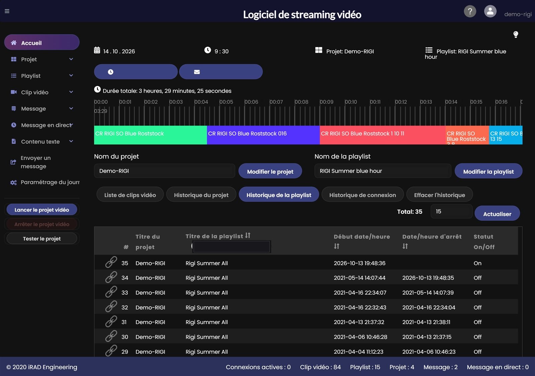Screen dimensions: 535x376
Task: Open link icon for row 33
Action: coord(111,292)
